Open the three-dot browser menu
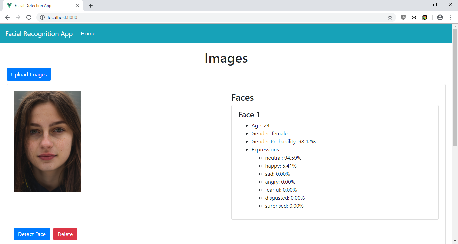This screenshot has height=244, width=458. [x=451, y=17]
